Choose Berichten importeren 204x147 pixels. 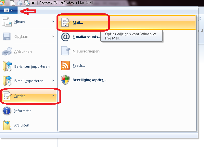click(x=29, y=66)
